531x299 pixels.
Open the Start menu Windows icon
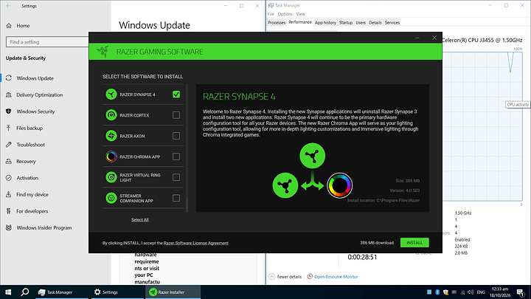pos(8,292)
